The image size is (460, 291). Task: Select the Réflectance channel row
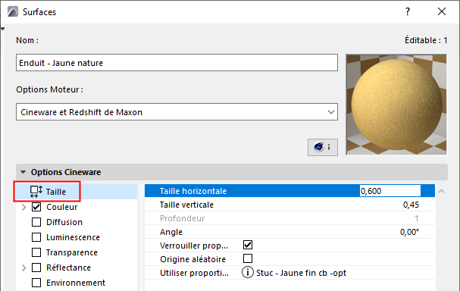[x=77, y=268]
